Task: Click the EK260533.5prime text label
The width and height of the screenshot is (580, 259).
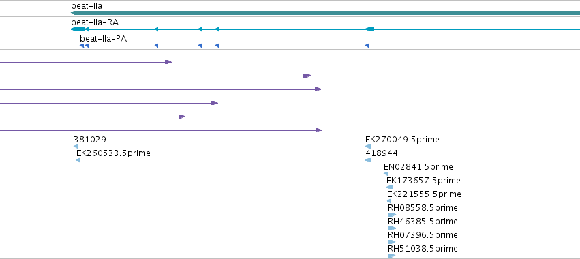Action: click(113, 153)
